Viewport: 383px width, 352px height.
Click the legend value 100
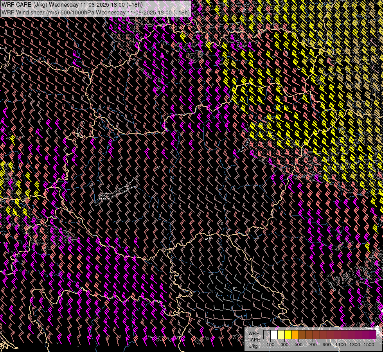coord(270,345)
